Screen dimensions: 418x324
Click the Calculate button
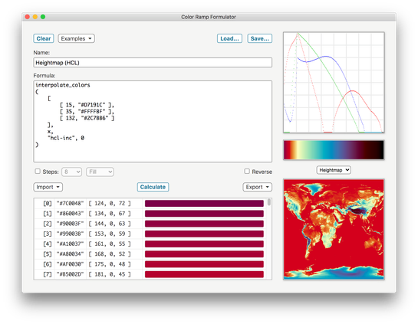pyautogui.click(x=153, y=187)
